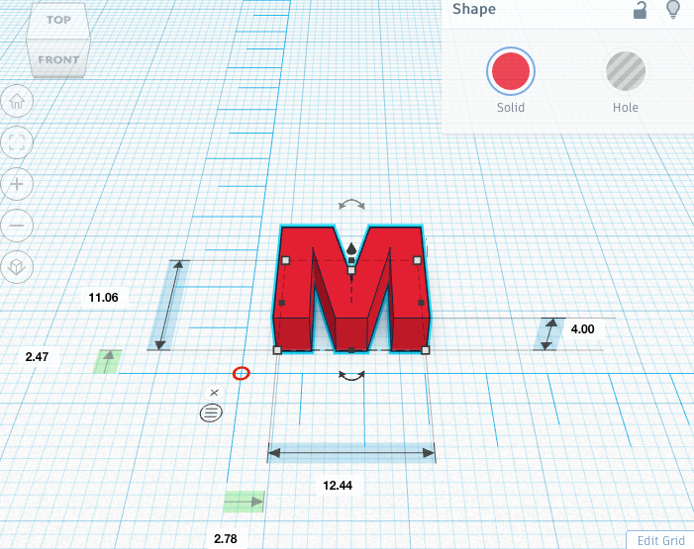The height and width of the screenshot is (549, 694).
Task: Toggle the shape lock padlock icon
Action: [641, 11]
